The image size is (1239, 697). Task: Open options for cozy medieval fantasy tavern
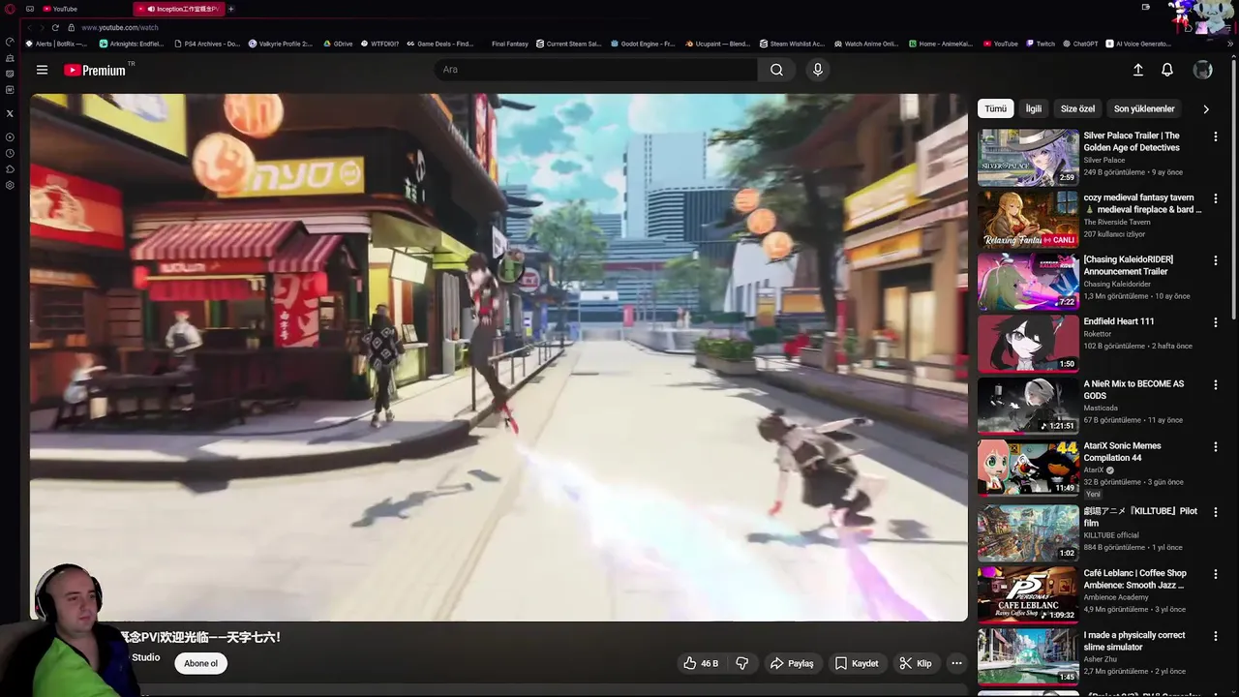(1216, 198)
